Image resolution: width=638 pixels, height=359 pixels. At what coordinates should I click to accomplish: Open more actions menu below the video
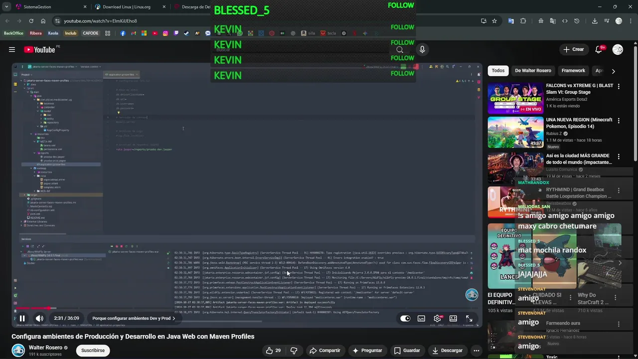click(477, 351)
